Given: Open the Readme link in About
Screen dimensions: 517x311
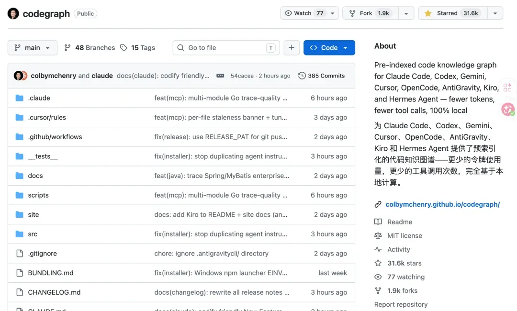Looking at the screenshot, I should point(400,222).
